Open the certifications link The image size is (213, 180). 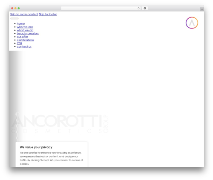click(25, 40)
